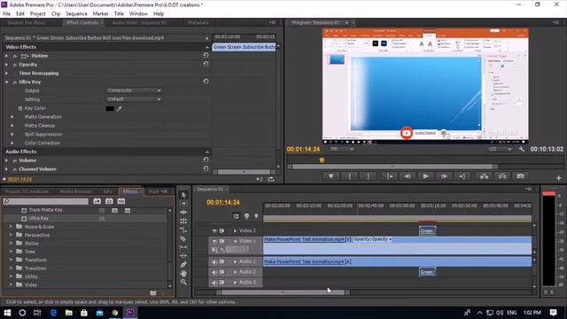Open the Setting Default dropdown
The image size is (567, 319).
(x=134, y=99)
